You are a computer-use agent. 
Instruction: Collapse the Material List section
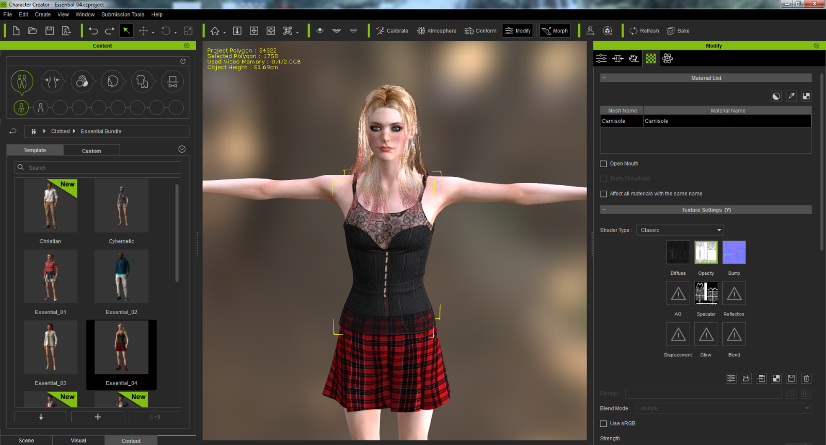click(604, 78)
